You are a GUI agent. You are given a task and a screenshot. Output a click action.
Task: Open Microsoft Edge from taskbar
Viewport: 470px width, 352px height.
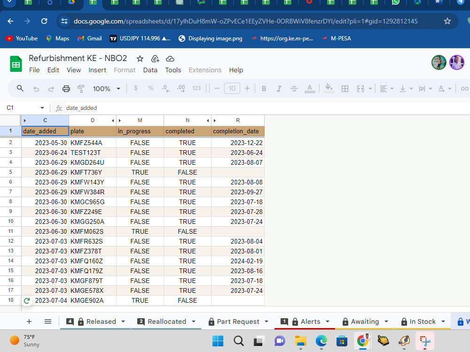point(321,341)
